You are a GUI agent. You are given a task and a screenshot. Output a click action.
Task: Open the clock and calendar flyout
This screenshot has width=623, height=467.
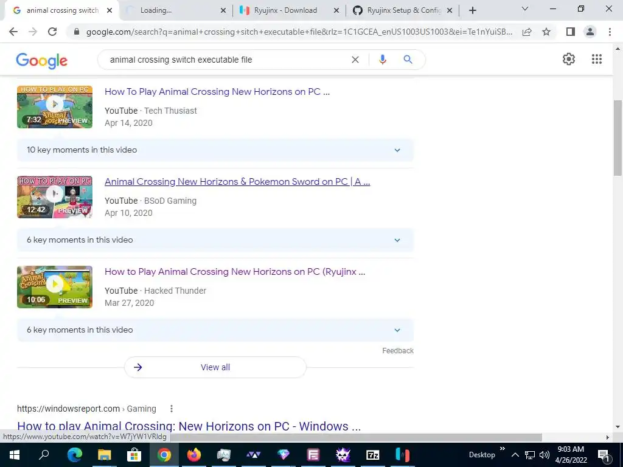point(571,455)
